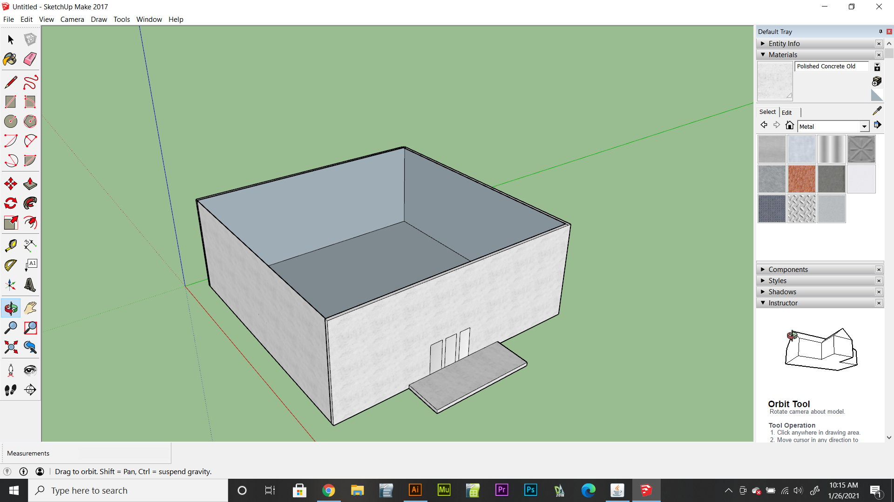Switch to the materials Edit tab
Viewport: 894px width, 502px height.
(x=787, y=112)
